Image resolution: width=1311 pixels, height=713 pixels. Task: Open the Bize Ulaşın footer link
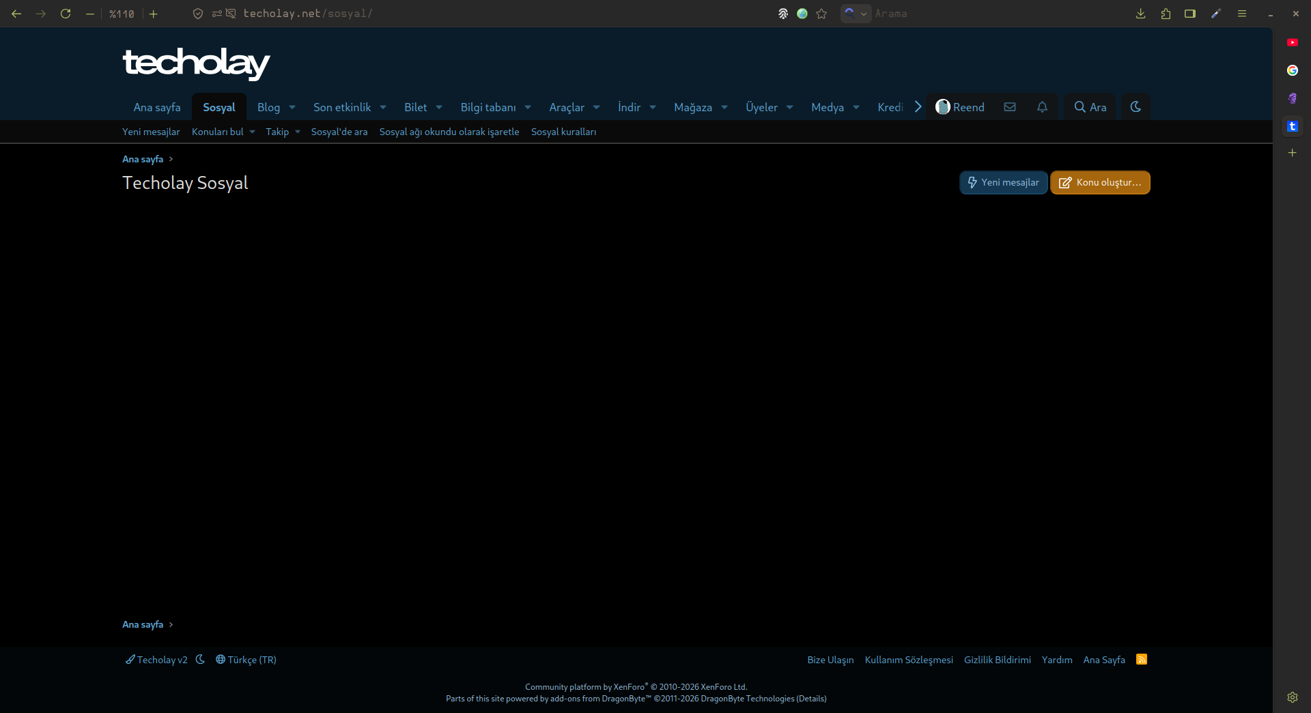pyautogui.click(x=830, y=660)
